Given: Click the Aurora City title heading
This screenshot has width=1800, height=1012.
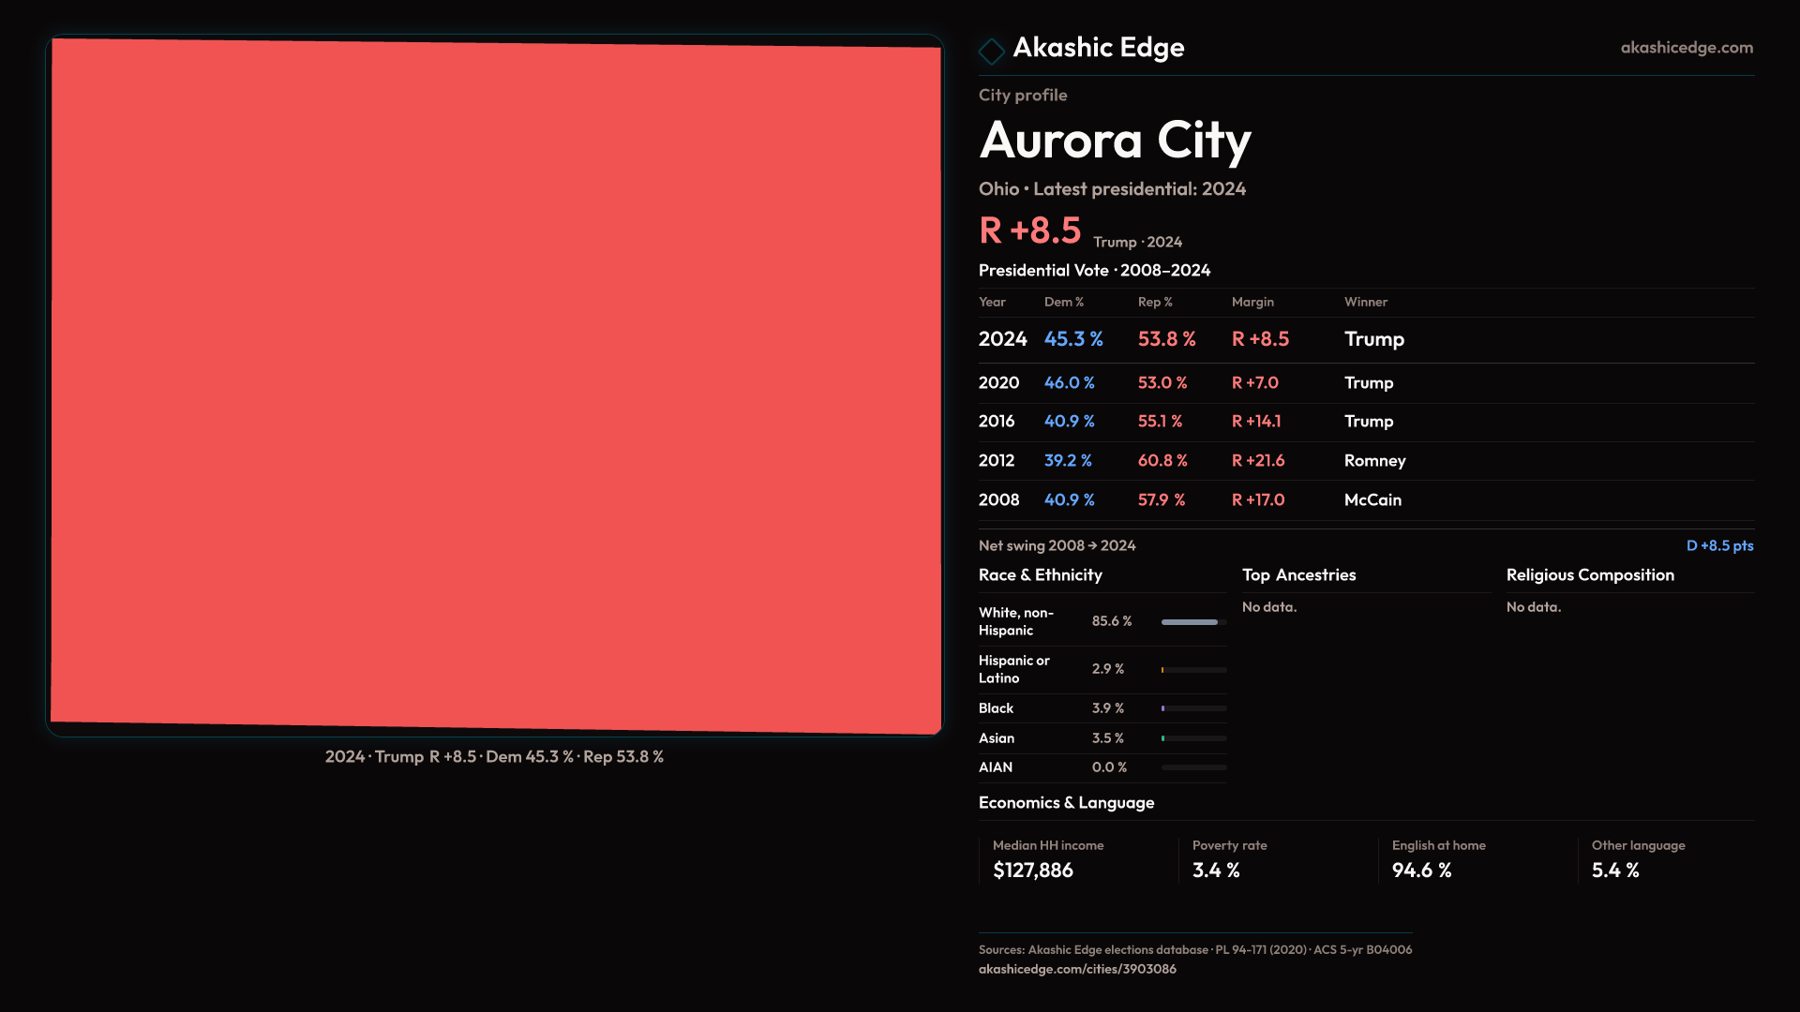Looking at the screenshot, I should pyautogui.click(x=1115, y=141).
